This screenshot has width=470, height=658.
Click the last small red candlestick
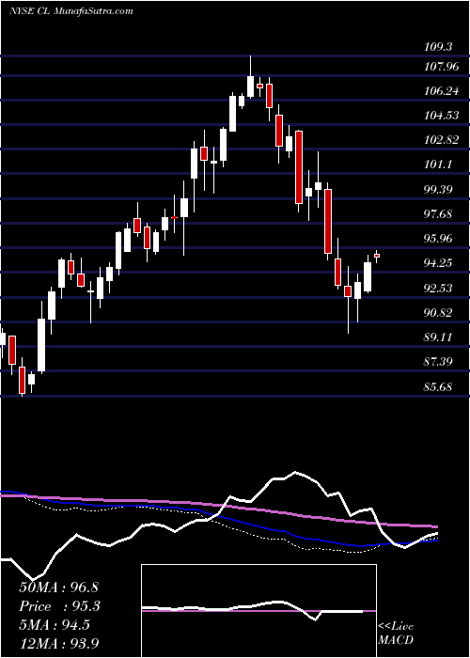[377, 256]
